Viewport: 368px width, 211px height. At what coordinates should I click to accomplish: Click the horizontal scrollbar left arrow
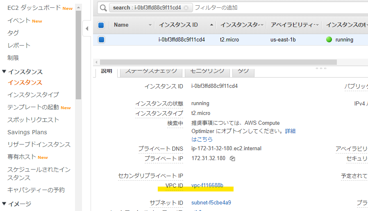click(x=96, y=62)
